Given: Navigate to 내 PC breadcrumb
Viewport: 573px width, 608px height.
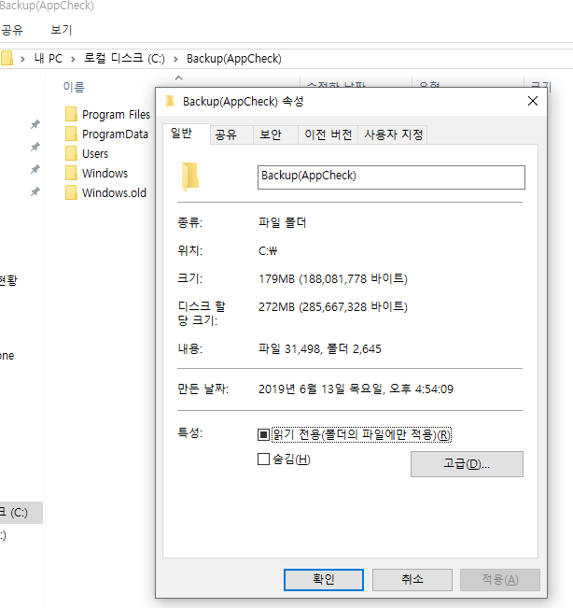Looking at the screenshot, I should tap(48, 59).
